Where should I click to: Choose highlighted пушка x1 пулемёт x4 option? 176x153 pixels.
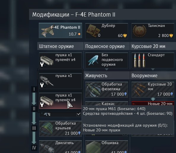pyautogui.click(x=60, y=101)
